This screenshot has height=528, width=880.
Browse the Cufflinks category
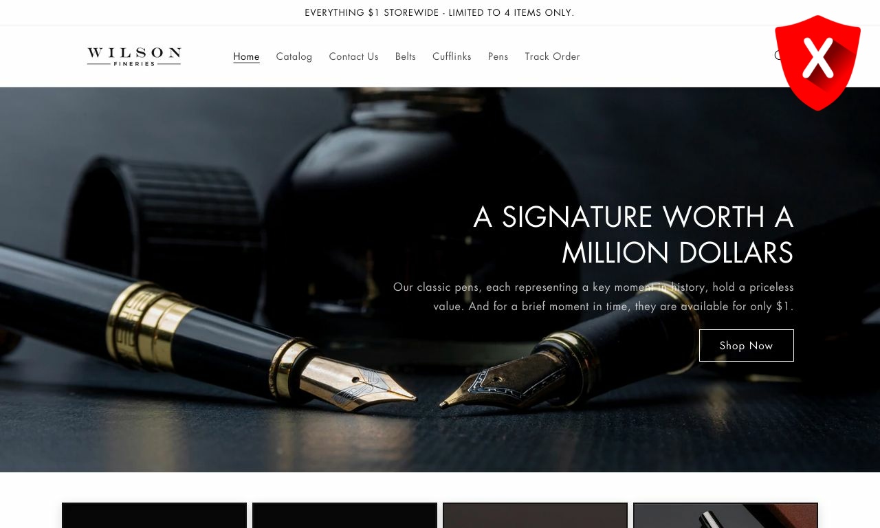452,56
